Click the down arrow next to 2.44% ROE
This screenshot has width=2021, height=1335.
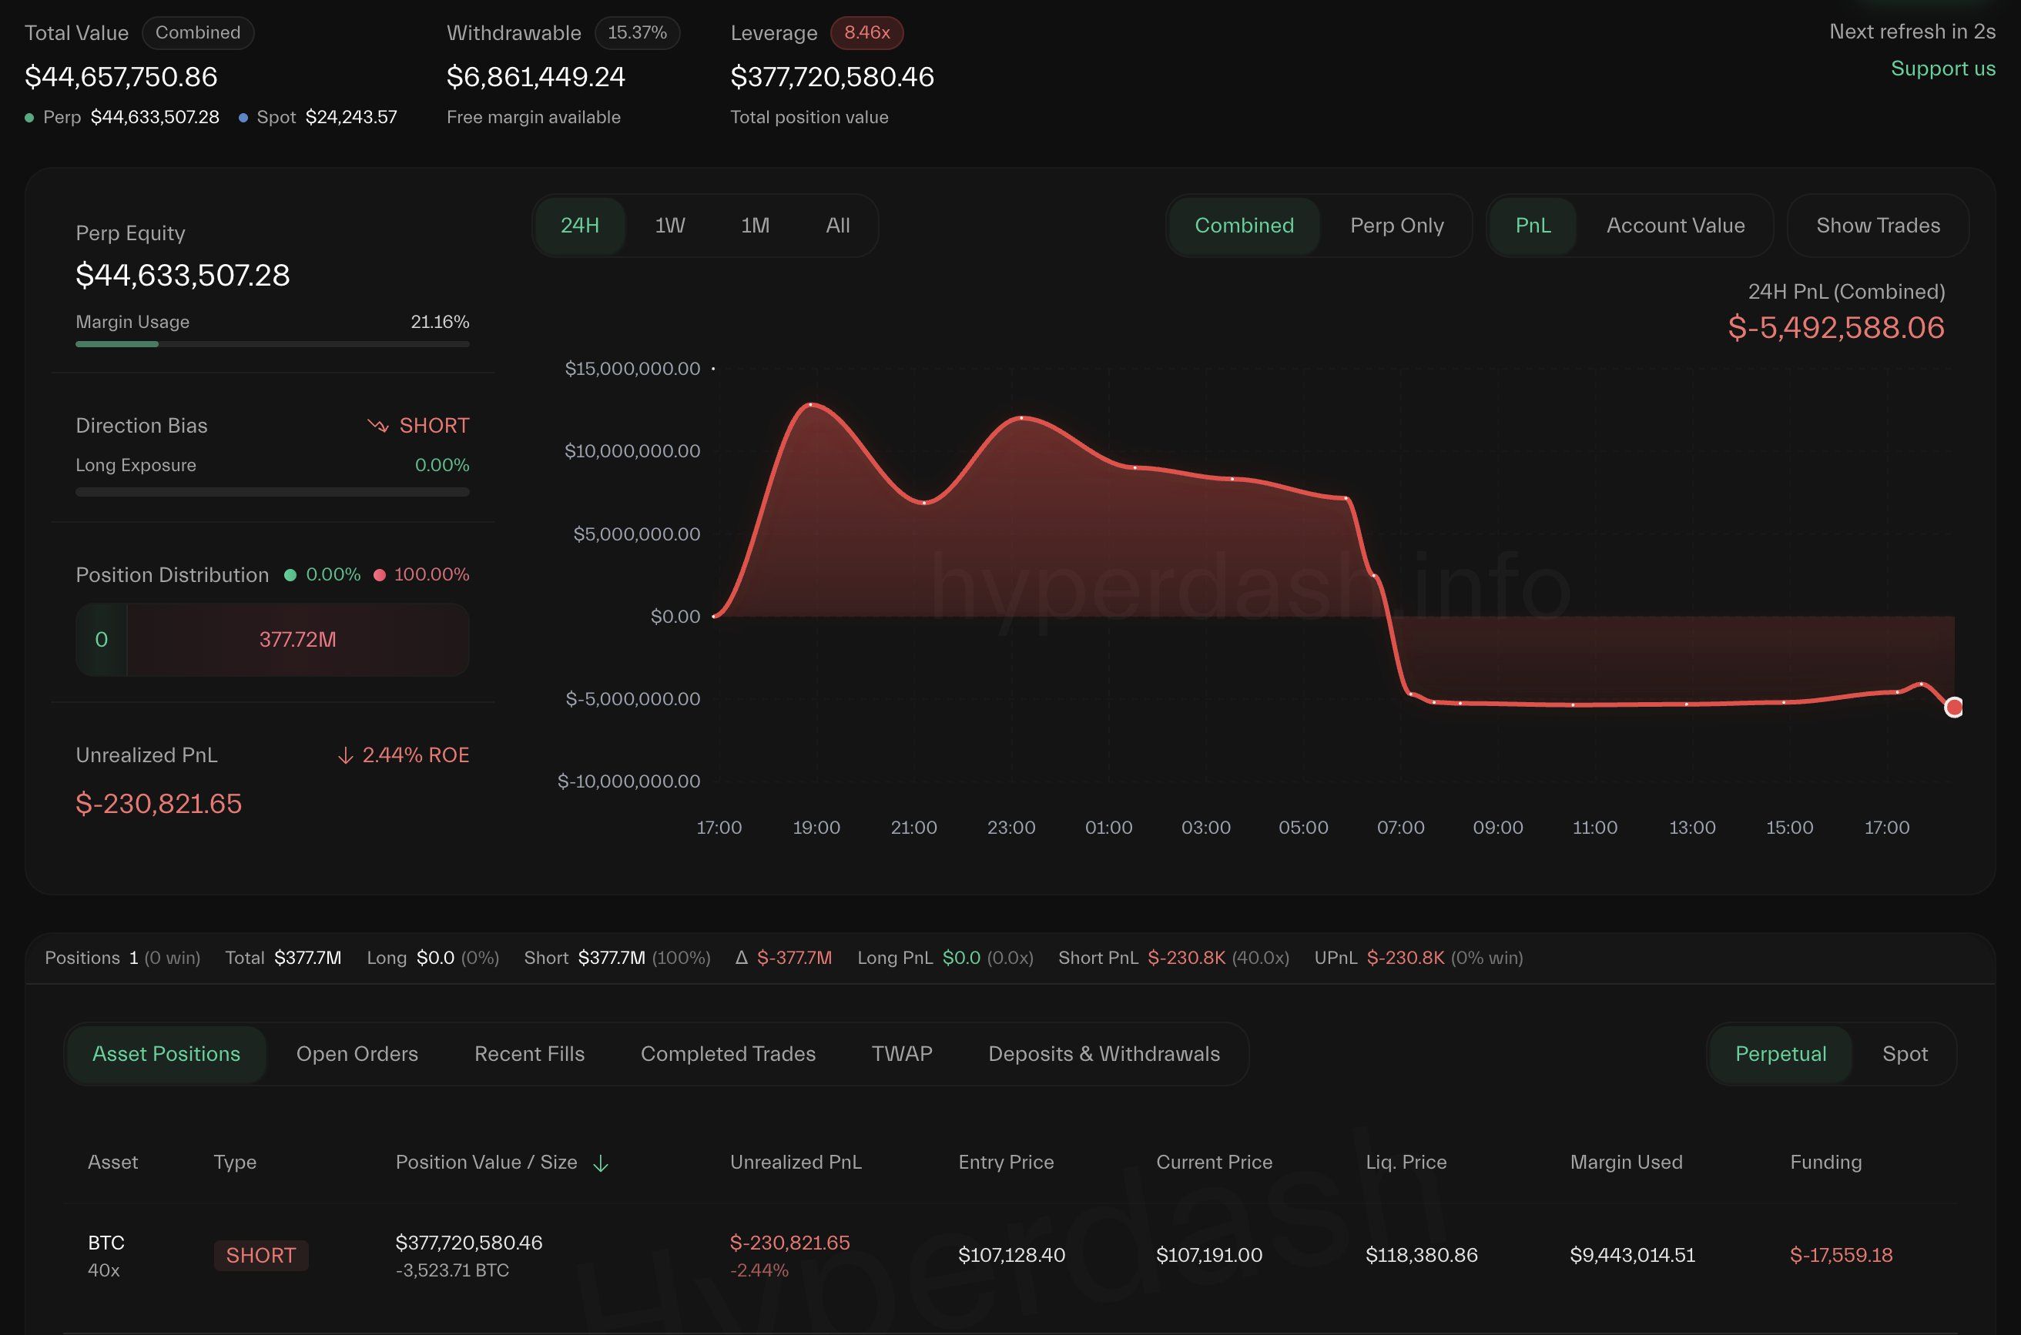pyautogui.click(x=345, y=755)
